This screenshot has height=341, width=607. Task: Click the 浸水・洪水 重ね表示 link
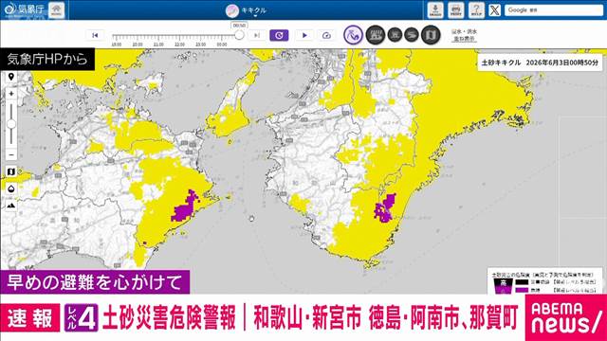465,35
